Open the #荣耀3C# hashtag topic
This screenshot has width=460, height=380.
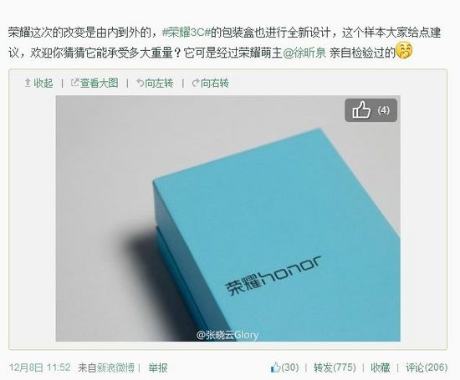coord(187,33)
